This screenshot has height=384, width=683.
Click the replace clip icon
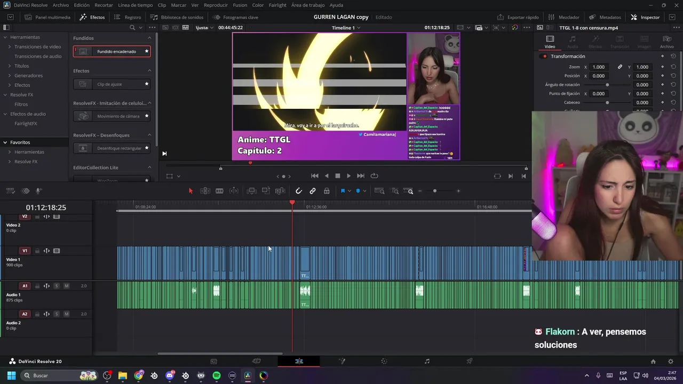tap(280, 191)
